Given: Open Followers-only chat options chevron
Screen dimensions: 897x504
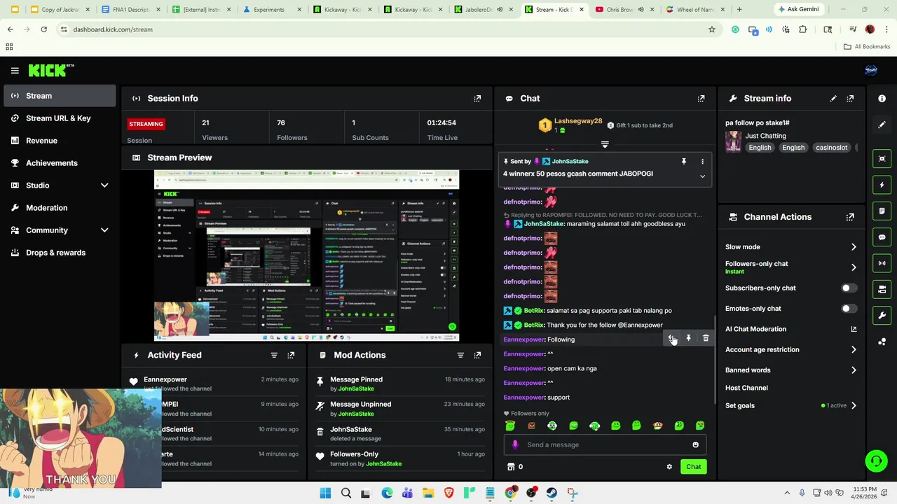Looking at the screenshot, I should (x=854, y=267).
